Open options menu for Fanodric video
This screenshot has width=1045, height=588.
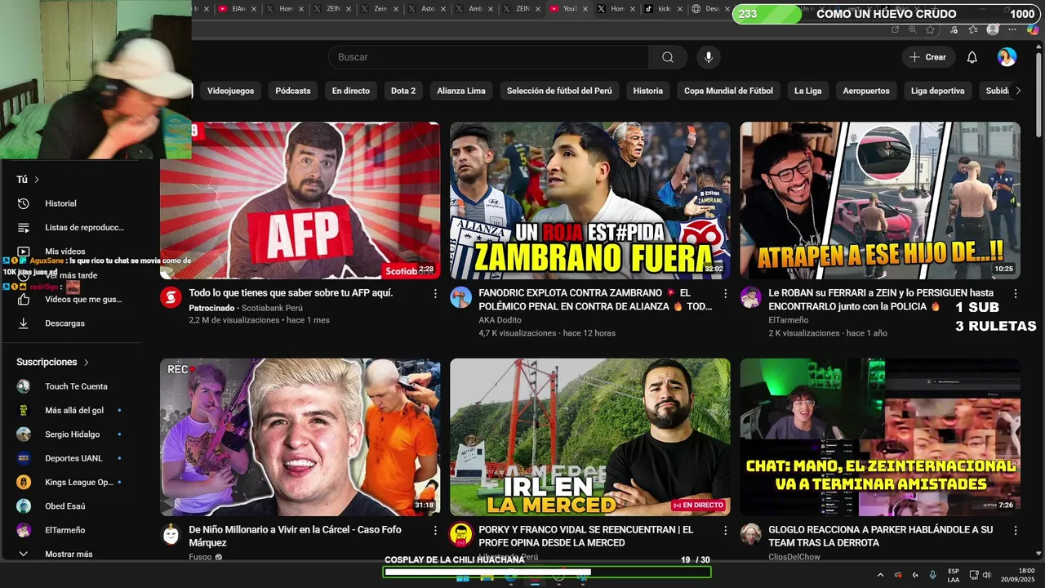725,293
